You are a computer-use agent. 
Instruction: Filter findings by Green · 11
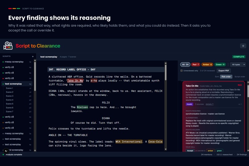[x=220, y=65]
